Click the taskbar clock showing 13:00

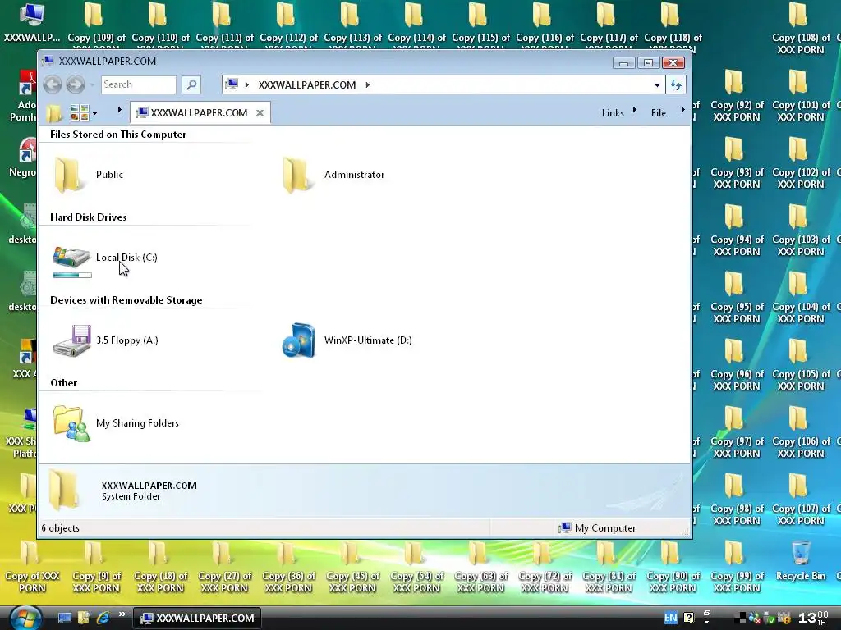pyautogui.click(x=813, y=619)
